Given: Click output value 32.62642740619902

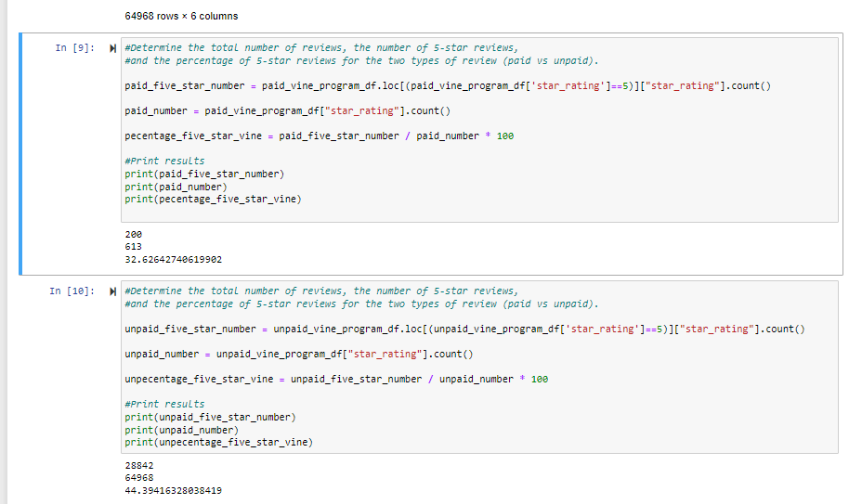Looking at the screenshot, I should [x=174, y=260].
